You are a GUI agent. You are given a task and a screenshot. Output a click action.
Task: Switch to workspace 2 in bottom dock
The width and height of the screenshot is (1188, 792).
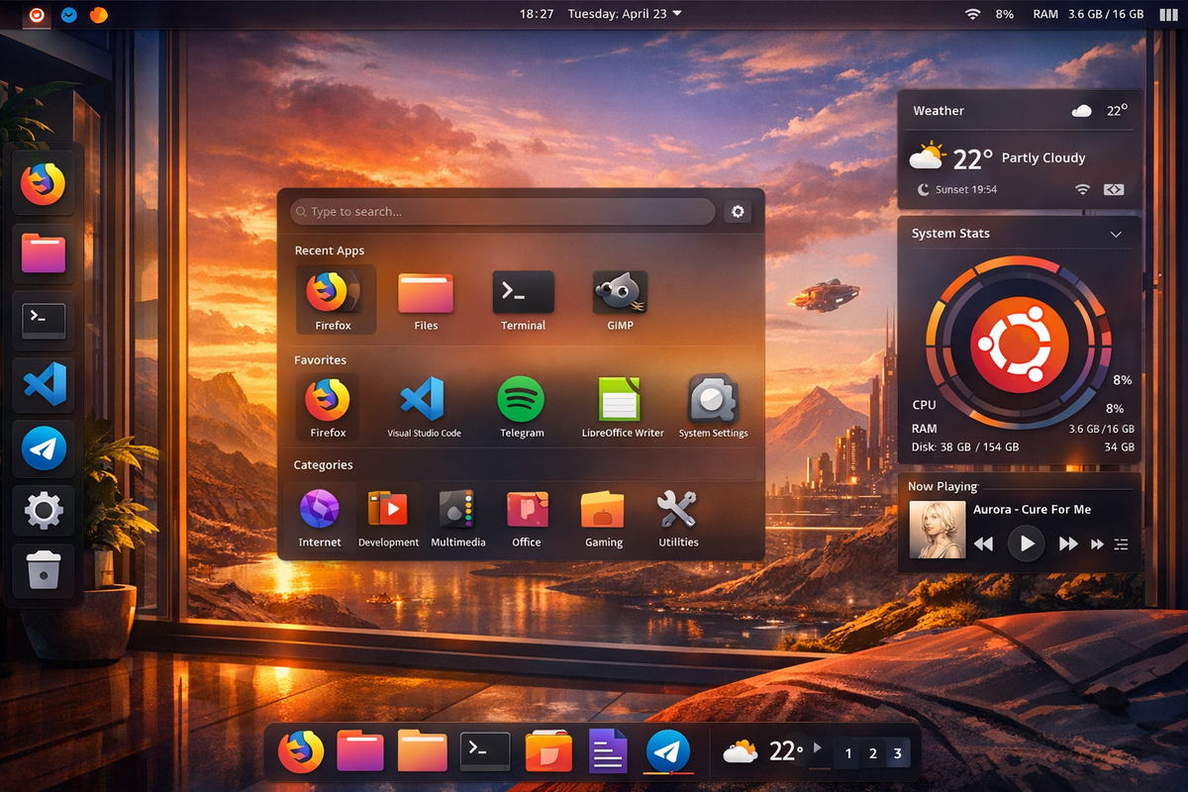click(872, 754)
